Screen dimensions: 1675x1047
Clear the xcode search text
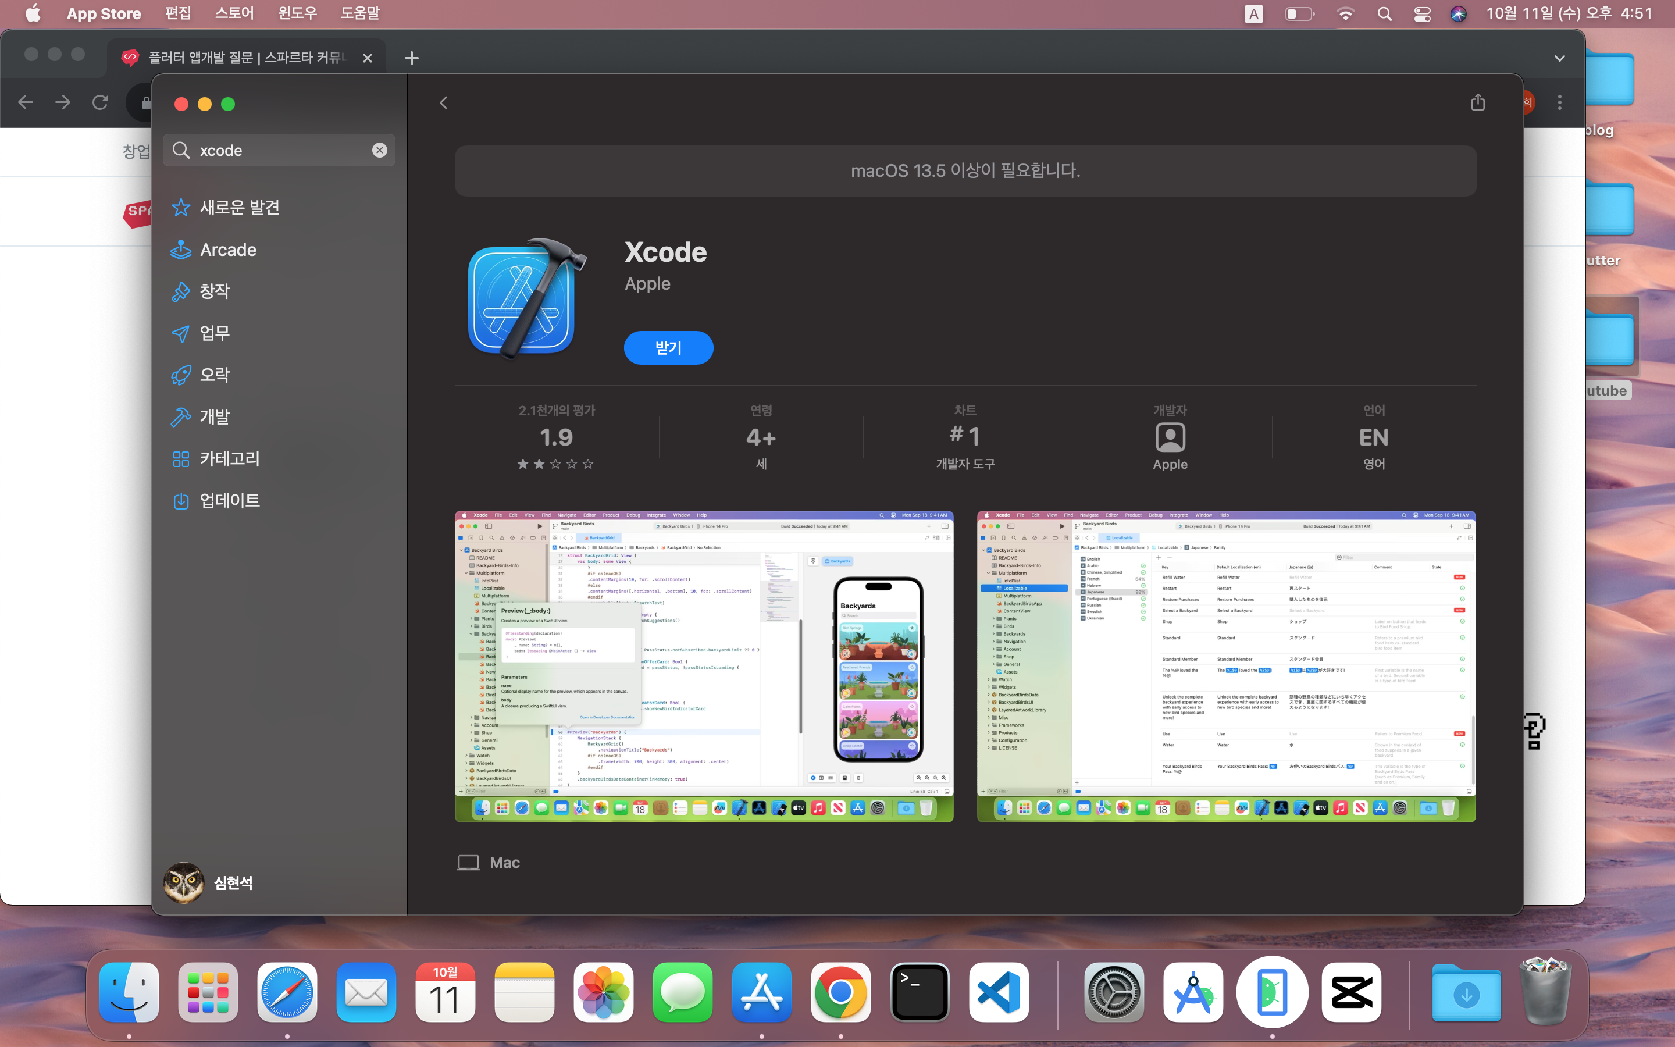(379, 150)
